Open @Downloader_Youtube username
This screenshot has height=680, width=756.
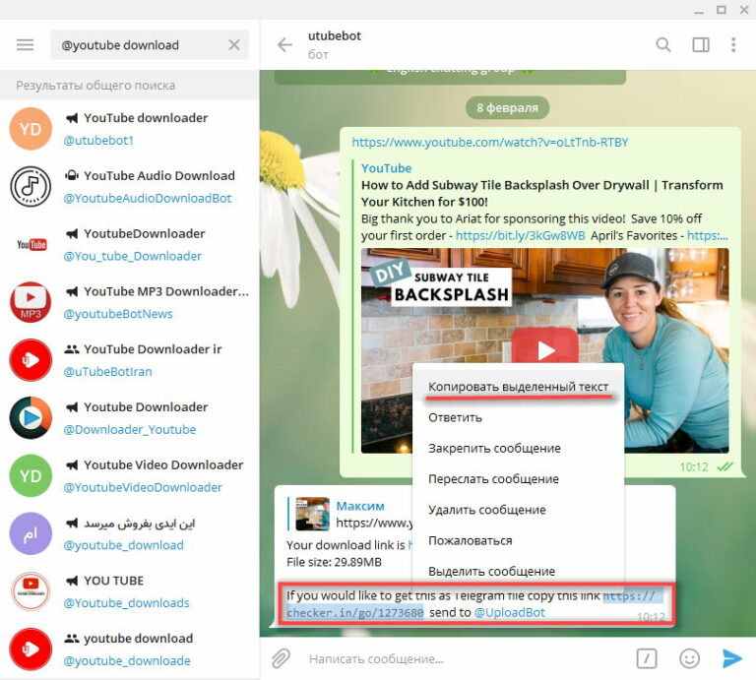tap(130, 429)
